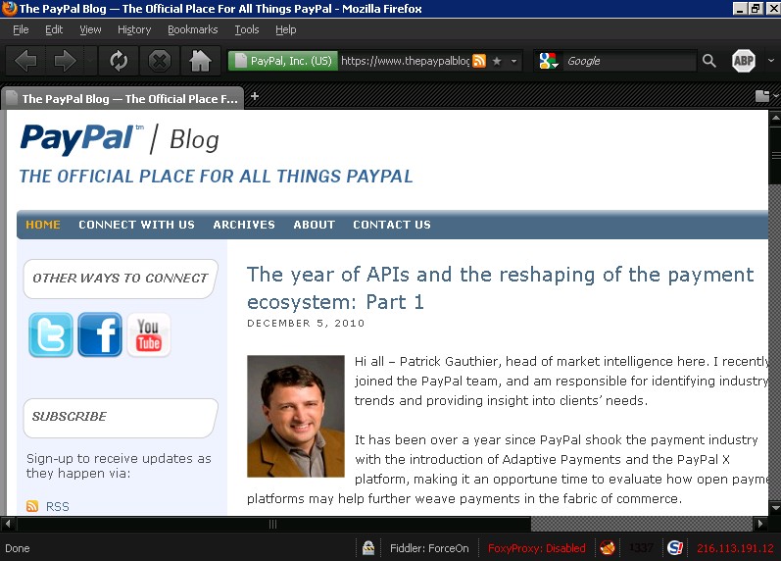Open CONTACT US nav link
Viewport: 781px width, 561px height.
click(x=392, y=225)
